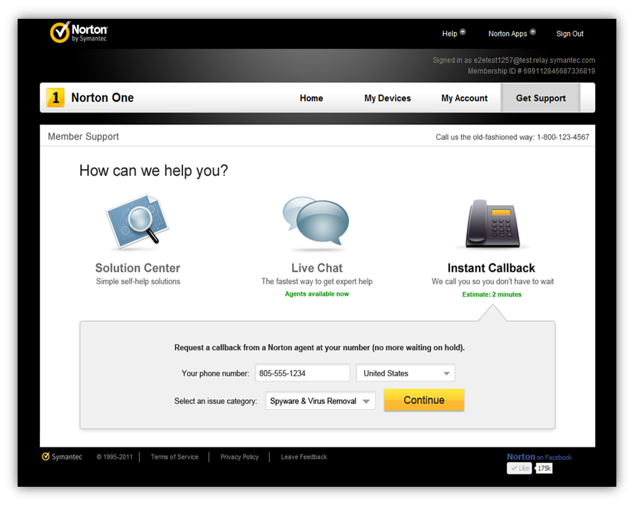Click the Sign Out link
634x505 pixels.
coord(570,34)
